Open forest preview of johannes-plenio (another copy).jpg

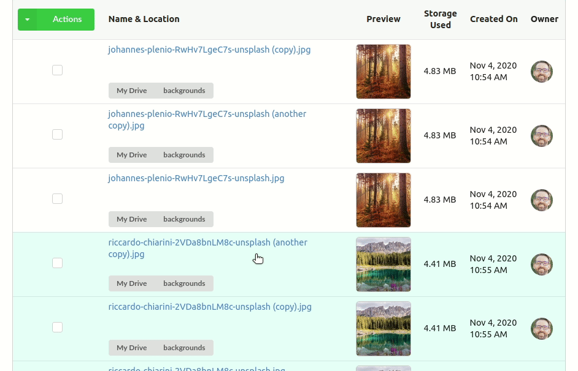click(x=383, y=136)
